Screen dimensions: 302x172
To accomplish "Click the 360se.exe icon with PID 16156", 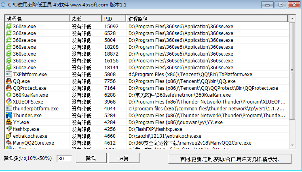I will click(x=8, y=61).
